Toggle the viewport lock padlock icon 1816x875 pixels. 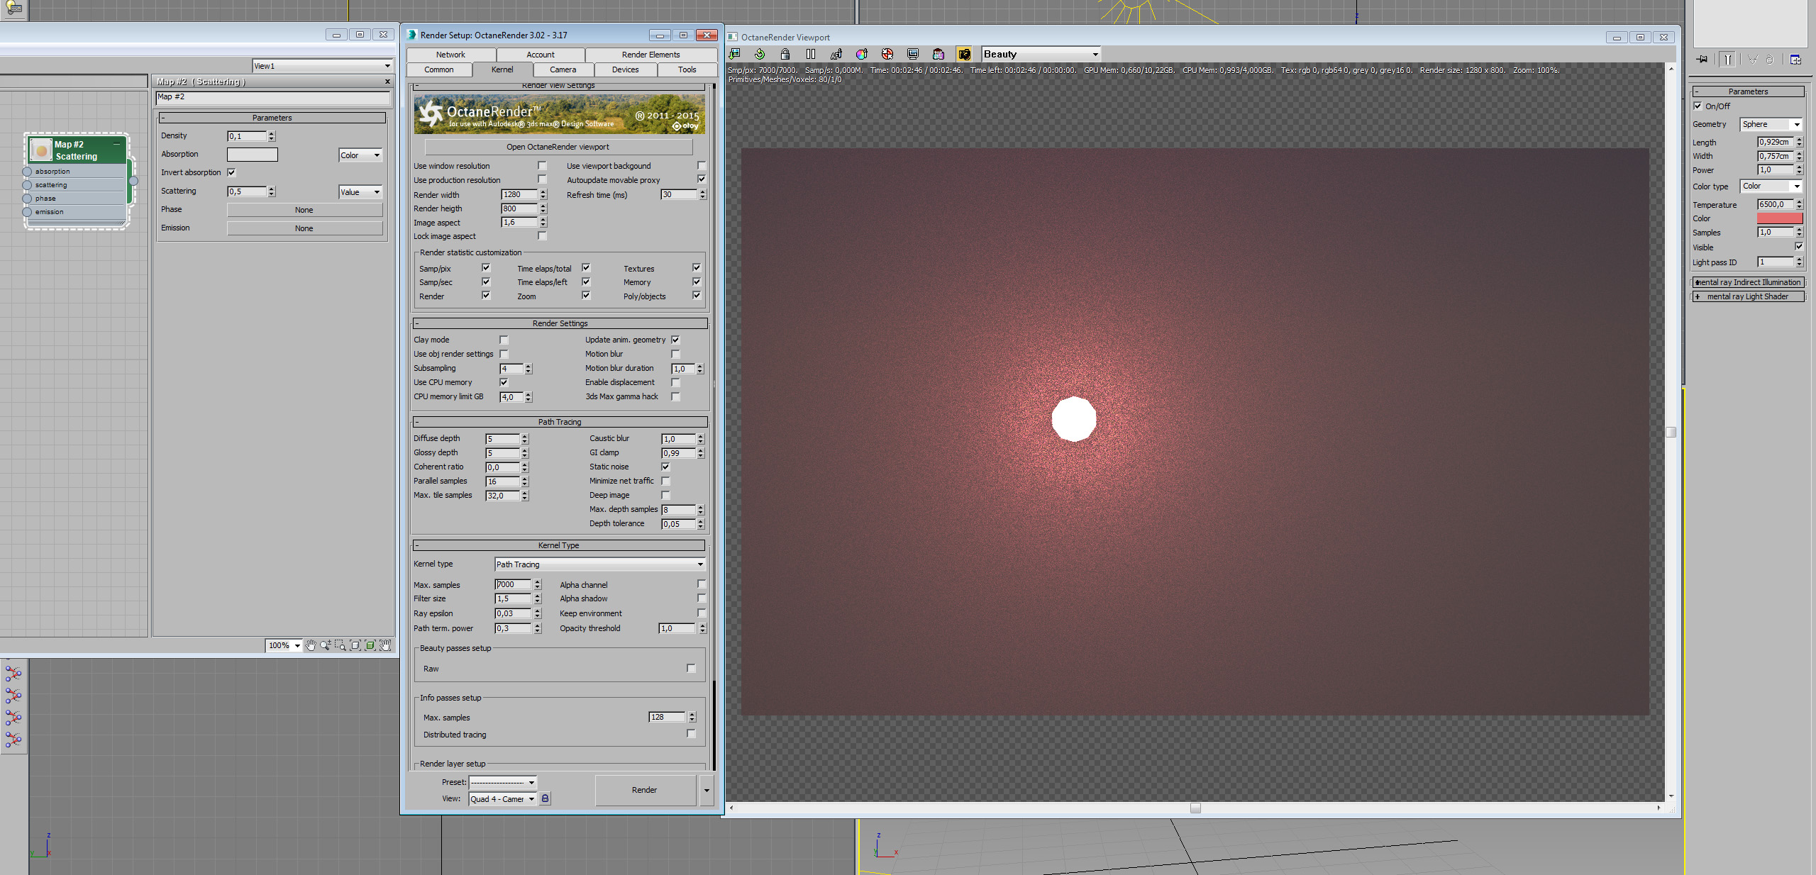click(x=785, y=54)
